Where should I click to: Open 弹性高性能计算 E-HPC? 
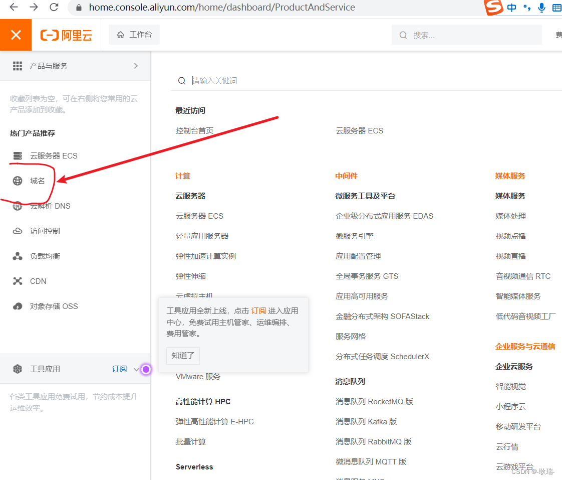[215, 422]
